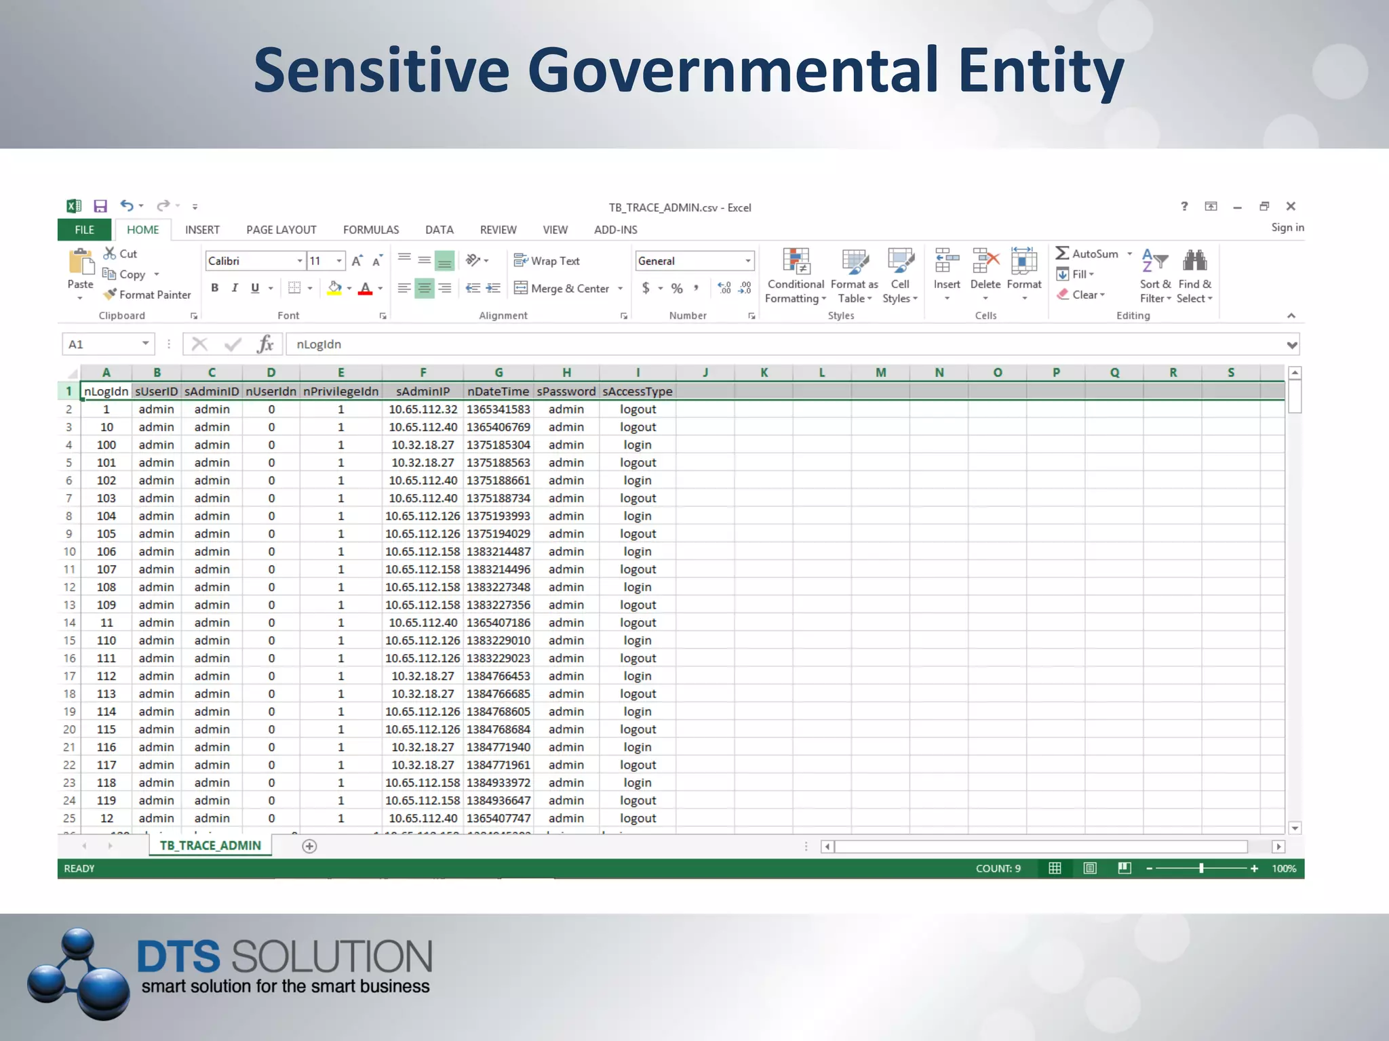Screen dimensions: 1389x1041
Task: Click the Undo arrow icon
Action: coord(127,205)
